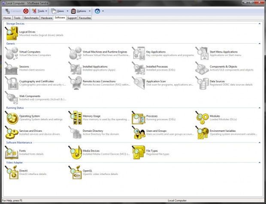Open the Installed Applications icon

click(x=75, y=68)
